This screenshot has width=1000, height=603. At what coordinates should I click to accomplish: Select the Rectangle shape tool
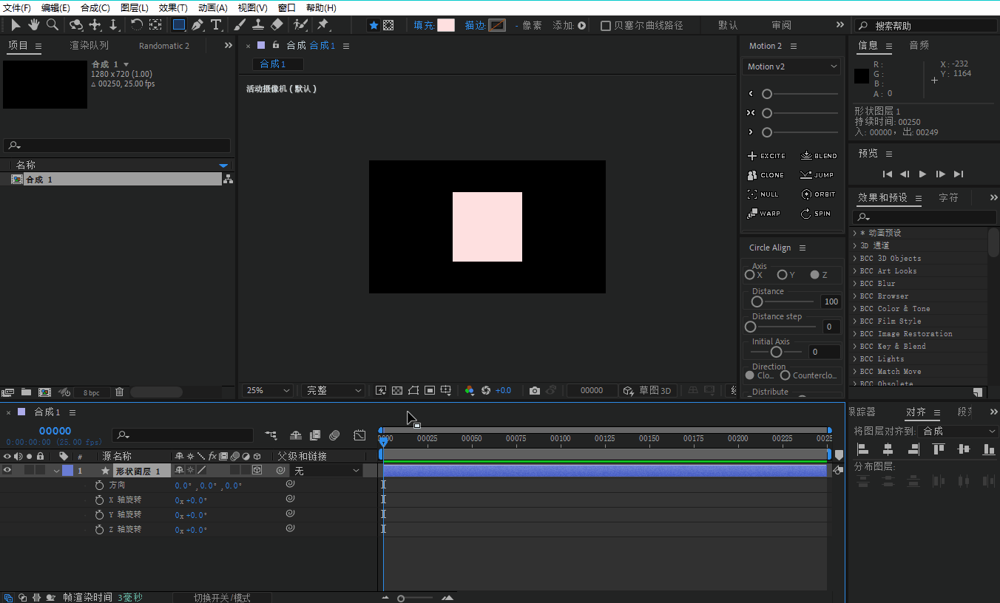(179, 25)
